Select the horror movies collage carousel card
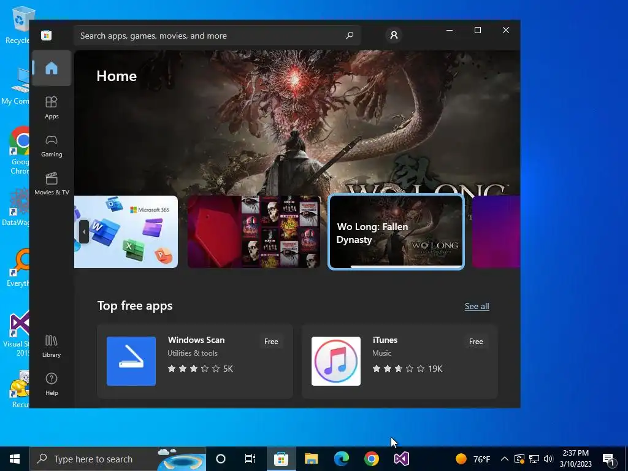This screenshot has height=471, width=628. click(254, 231)
